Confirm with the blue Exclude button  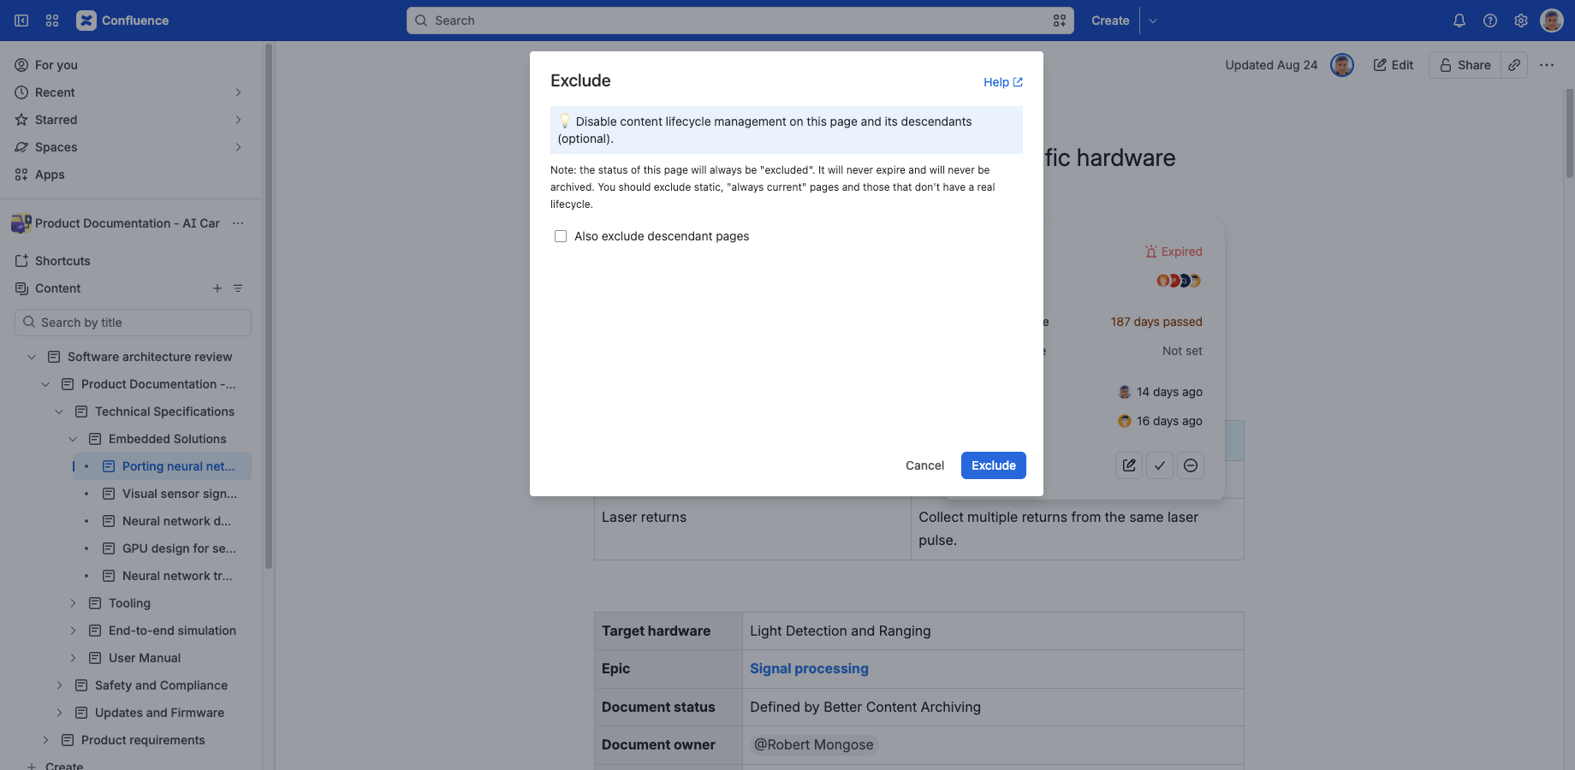[994, 465]
